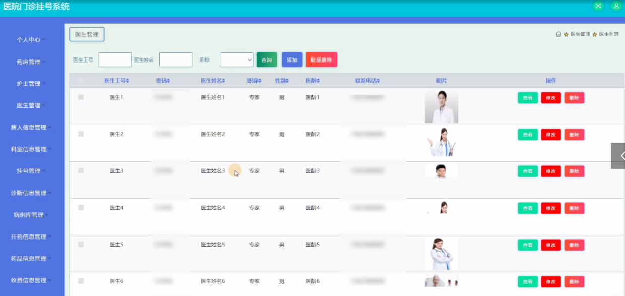Open the user profile icon in the header

(x=616, y=6)
